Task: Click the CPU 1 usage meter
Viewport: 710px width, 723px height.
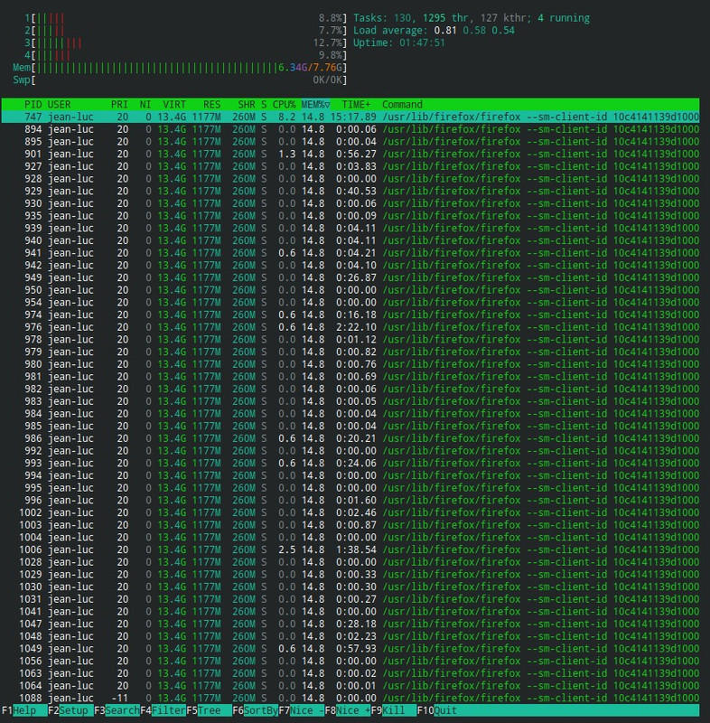Action: click(186, 18)
